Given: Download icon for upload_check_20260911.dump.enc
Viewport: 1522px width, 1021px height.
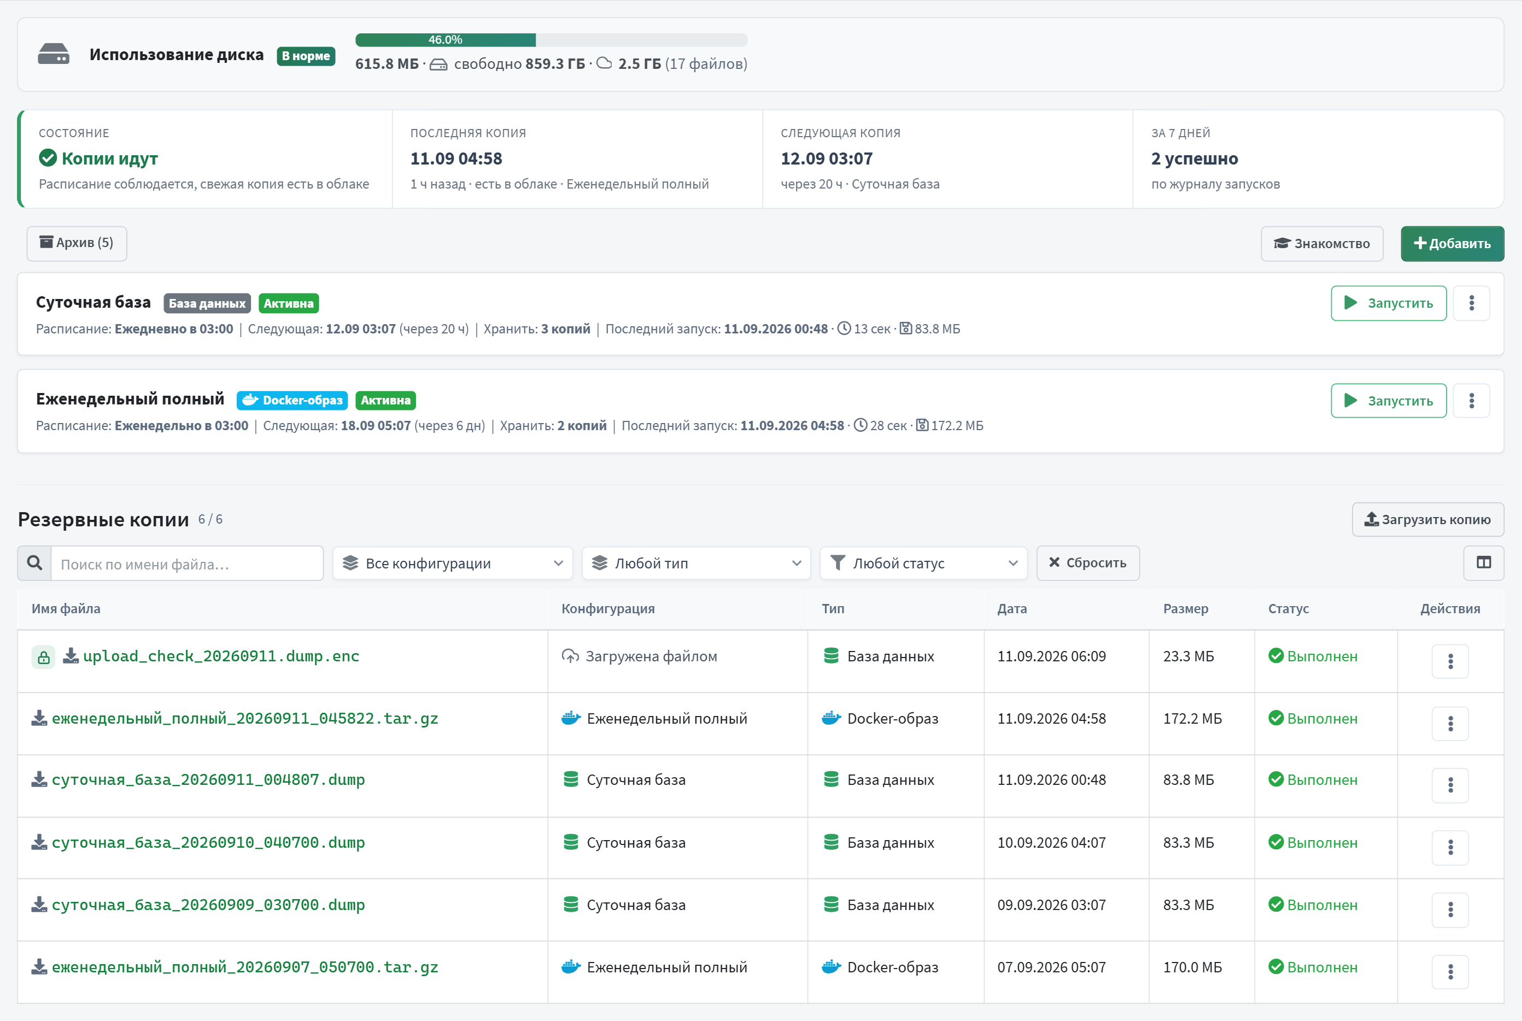Looking at the screenshot, I should tap(71, 656).
